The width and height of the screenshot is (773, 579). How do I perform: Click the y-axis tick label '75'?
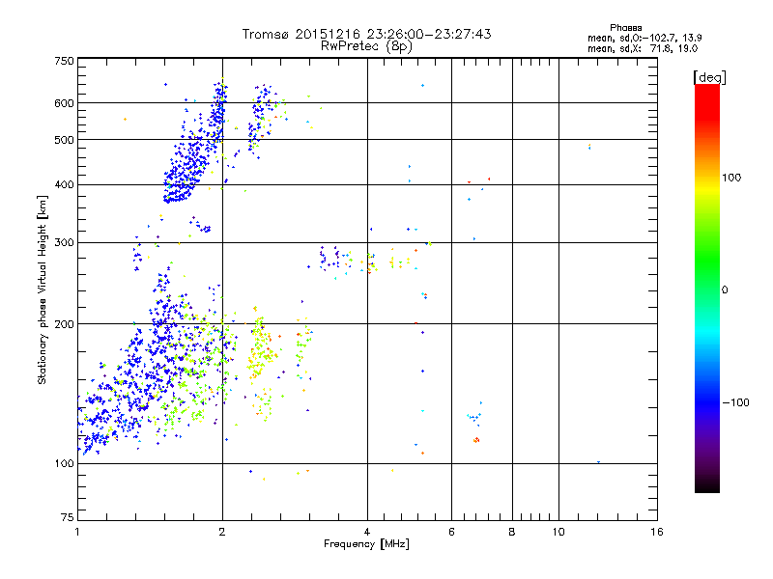(68, 517)
